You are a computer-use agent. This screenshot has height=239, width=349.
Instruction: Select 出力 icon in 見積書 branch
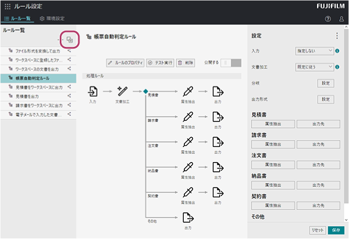(218, 91)
